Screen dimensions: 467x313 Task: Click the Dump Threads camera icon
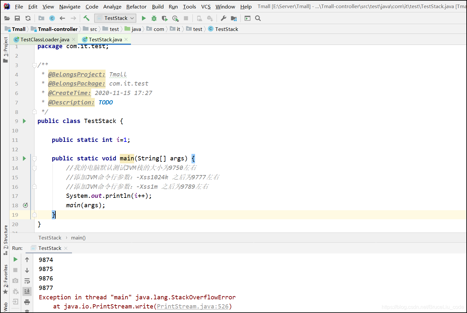tap(15, 280)
